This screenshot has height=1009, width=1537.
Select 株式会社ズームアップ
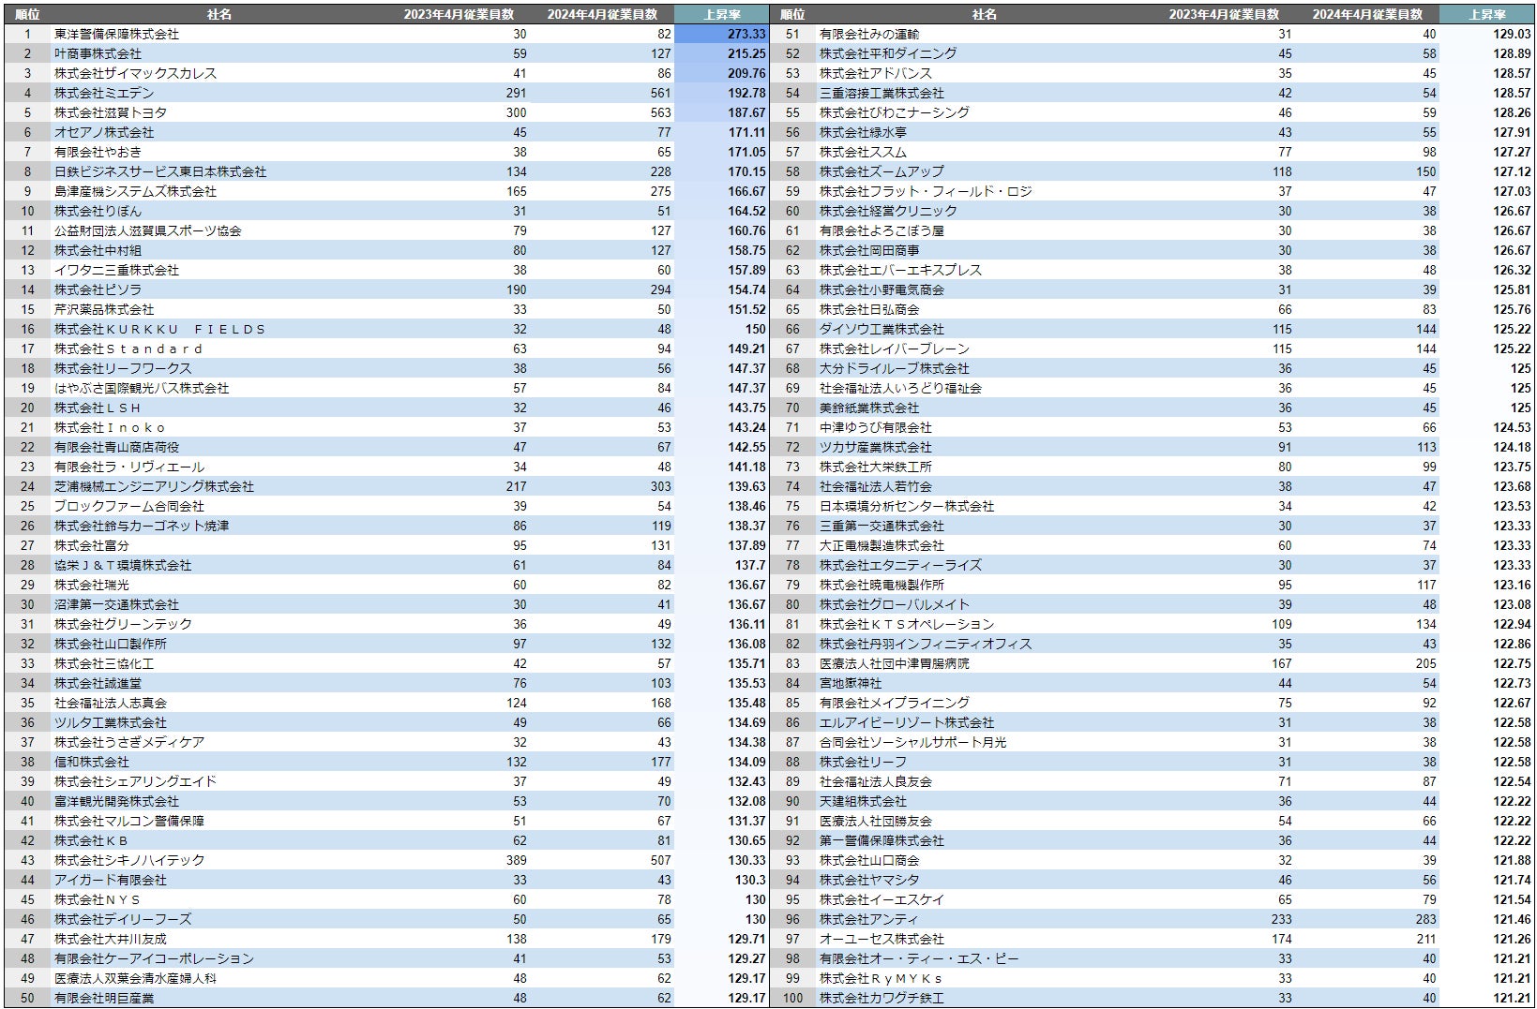[x=882, y=171]
